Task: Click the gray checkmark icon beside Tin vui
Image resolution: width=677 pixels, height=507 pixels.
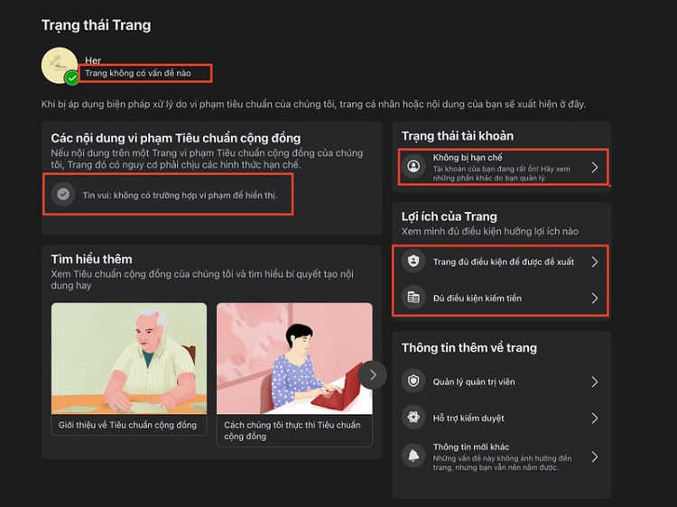Action: [x=62, y=194]
